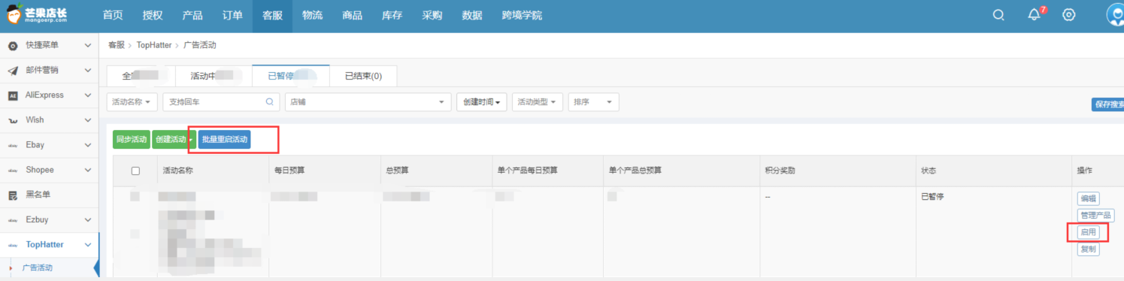Screen dimensions: 1124x281
Task: Open 数据 in top navigation
Action: [x=472, y=15]
